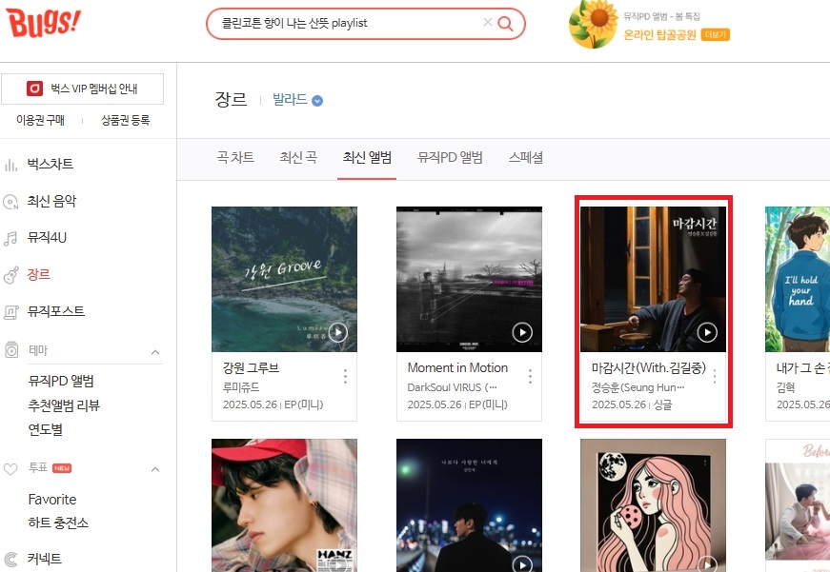Collapse the 테마 section
The height and width of the screenshot is (572, 830).
tap(155, 351)
